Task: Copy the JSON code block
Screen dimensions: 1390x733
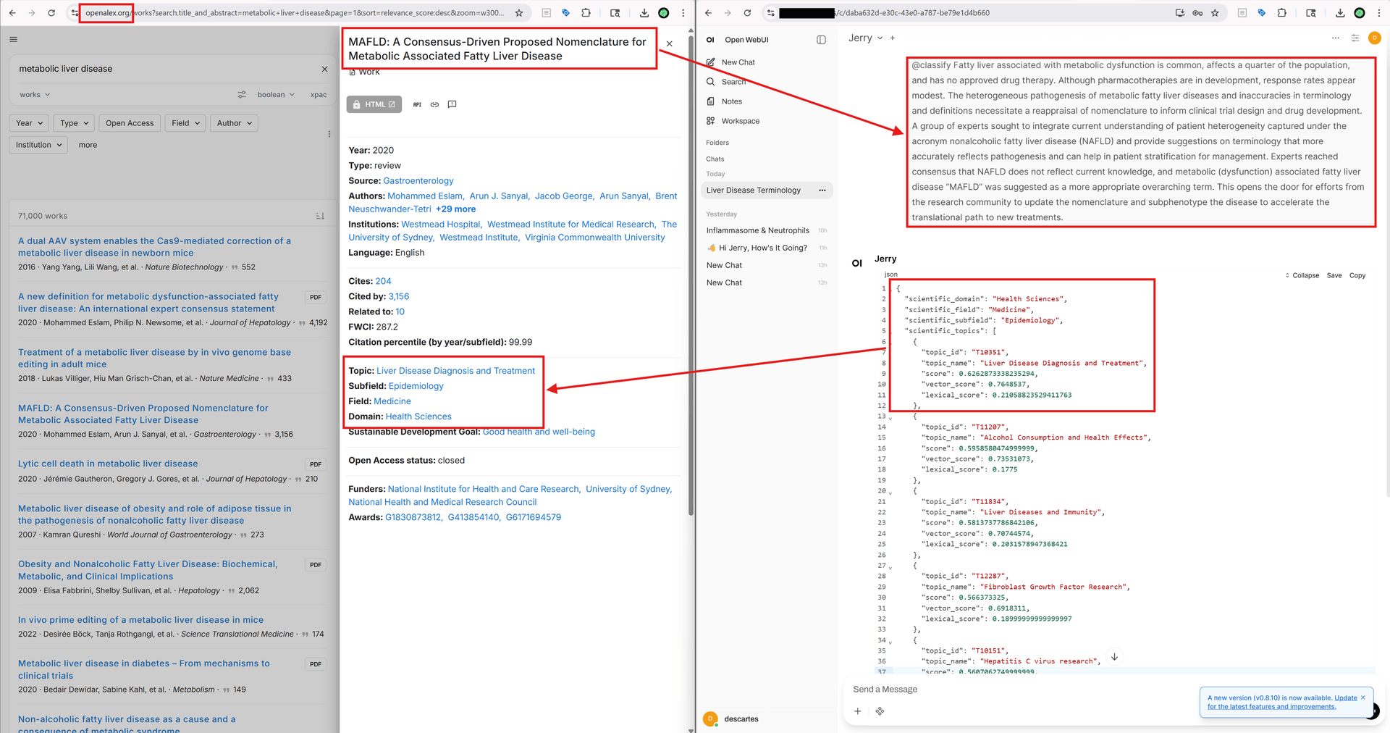Action: (x=1357, y=275)
